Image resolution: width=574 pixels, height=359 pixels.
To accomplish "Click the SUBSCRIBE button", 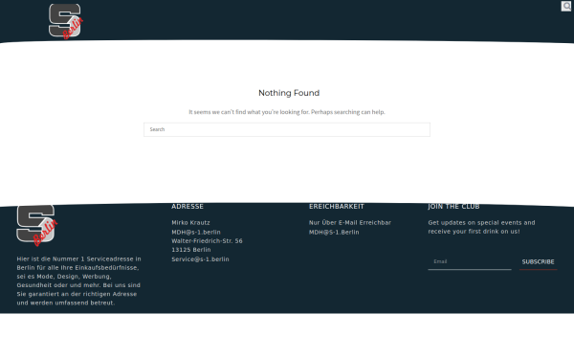I will coord(538,262).
